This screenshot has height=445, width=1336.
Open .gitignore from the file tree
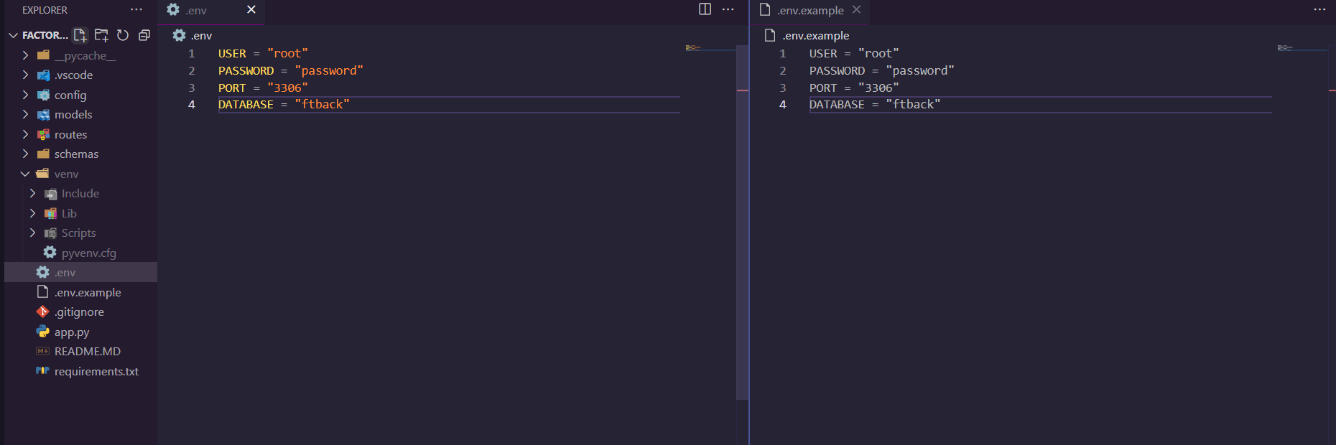[80, 311]
